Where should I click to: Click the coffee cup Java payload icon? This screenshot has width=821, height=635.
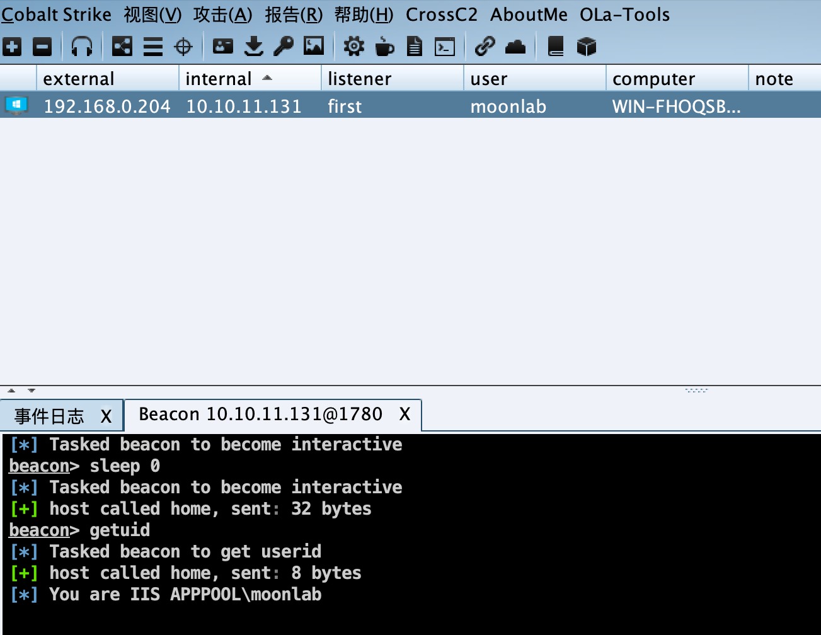[x=384, y=47]
